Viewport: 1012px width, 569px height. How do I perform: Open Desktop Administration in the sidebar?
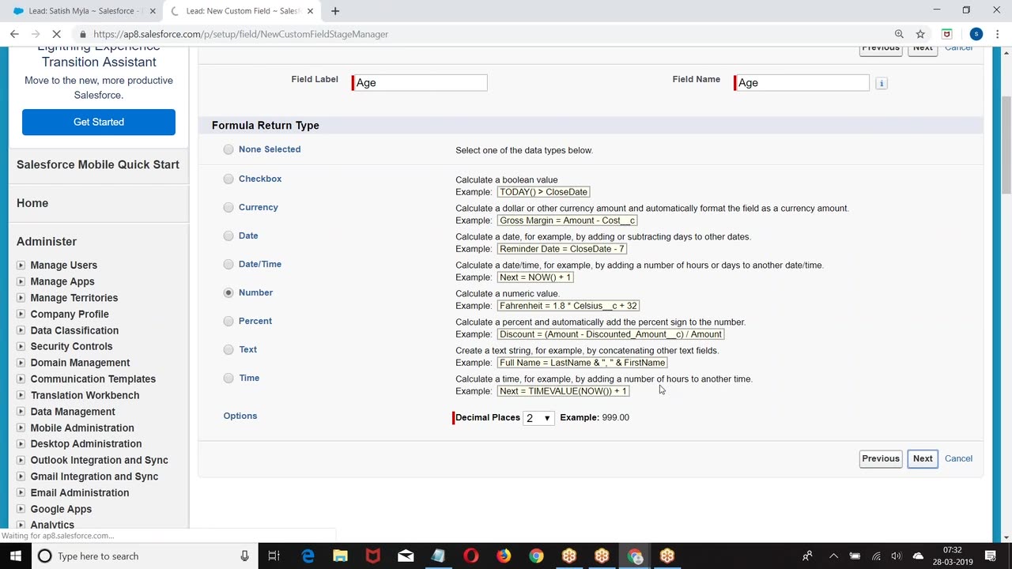click(85, 444)
